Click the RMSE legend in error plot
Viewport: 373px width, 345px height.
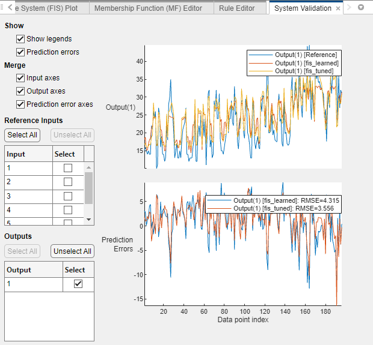273,204
